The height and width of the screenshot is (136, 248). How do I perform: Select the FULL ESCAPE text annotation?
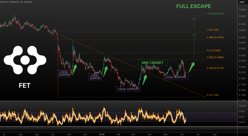pos(194,6)
